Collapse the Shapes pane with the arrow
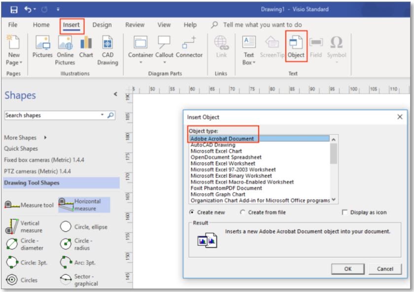This screenshot has width=414, height=292. (115, 94)
